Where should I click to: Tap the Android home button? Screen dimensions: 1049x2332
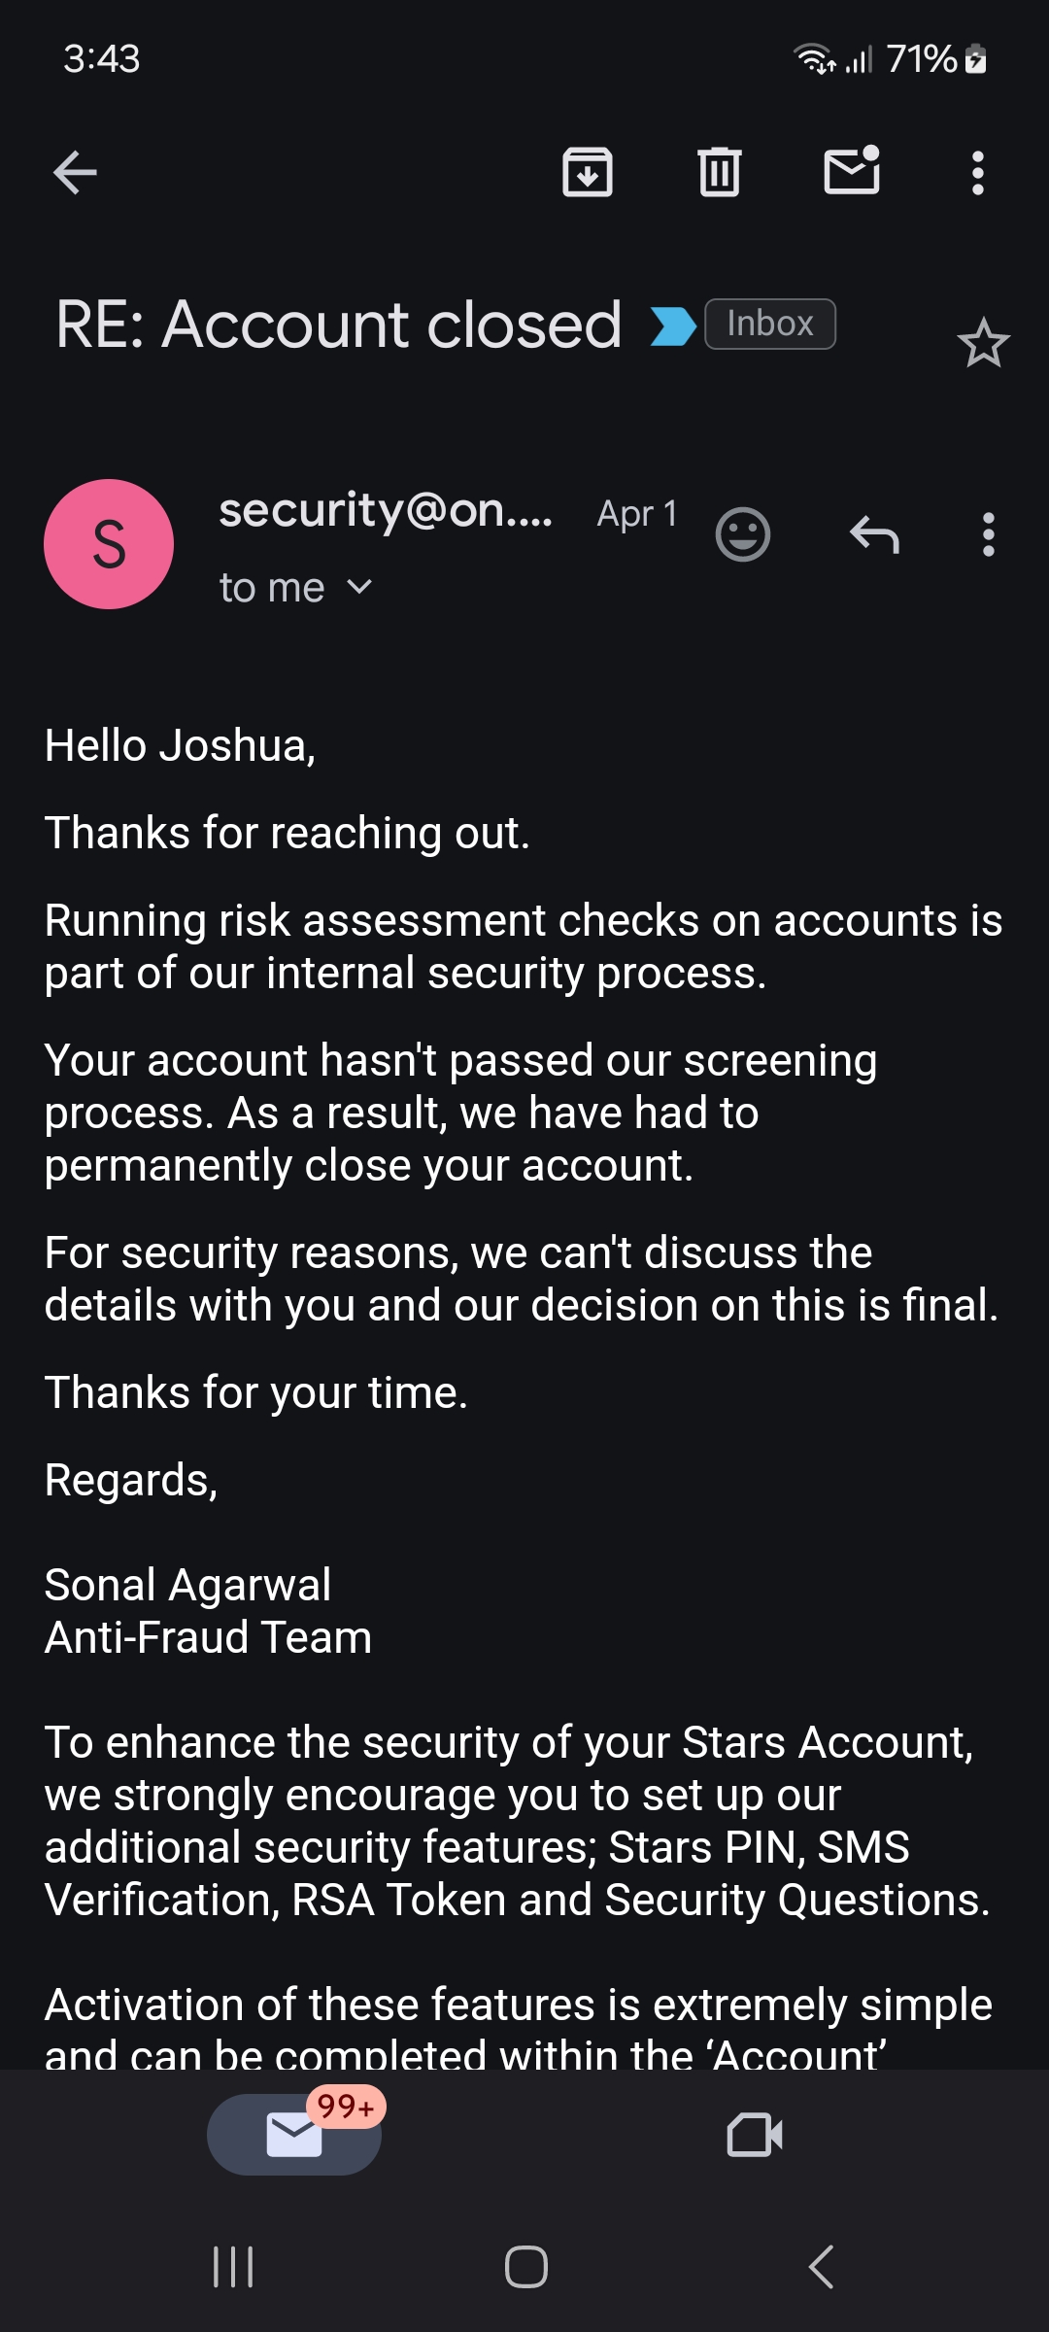click(525, 2267)
